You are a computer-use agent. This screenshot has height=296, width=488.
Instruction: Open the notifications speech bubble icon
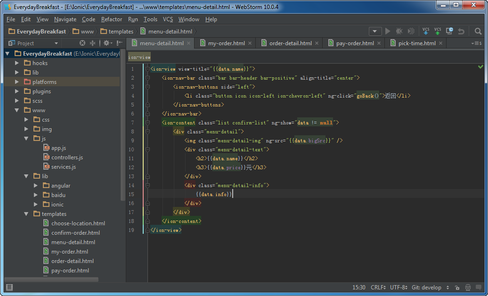pos(479,287)
